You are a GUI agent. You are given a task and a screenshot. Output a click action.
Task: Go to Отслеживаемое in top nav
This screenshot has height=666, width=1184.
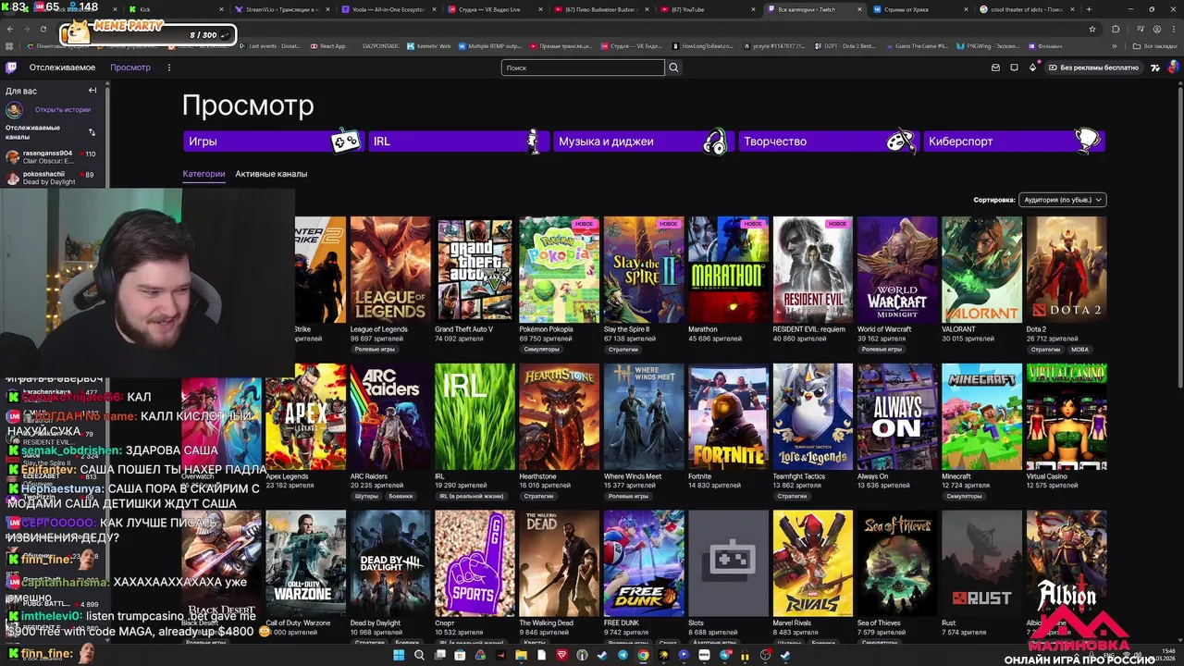pyautogui.click(x=62, y=68)
